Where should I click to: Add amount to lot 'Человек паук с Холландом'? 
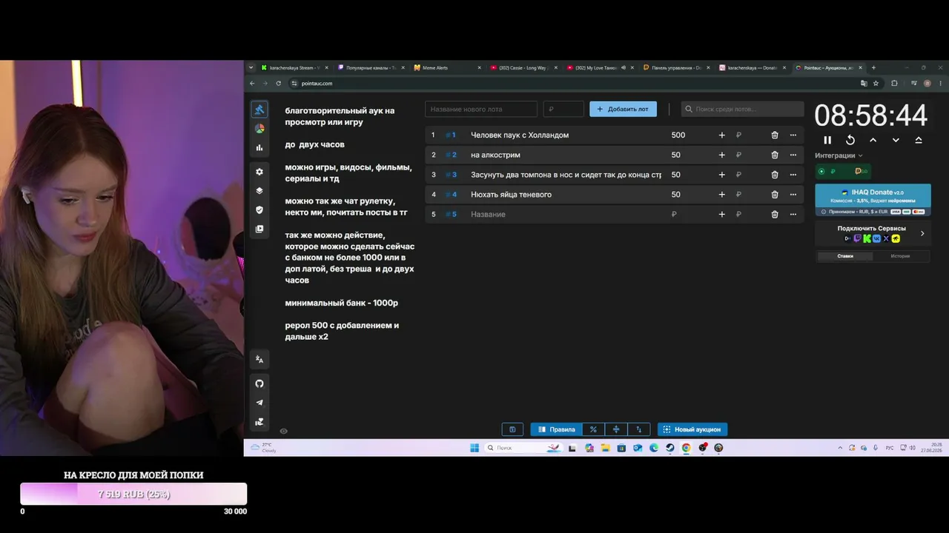point(722,135)
